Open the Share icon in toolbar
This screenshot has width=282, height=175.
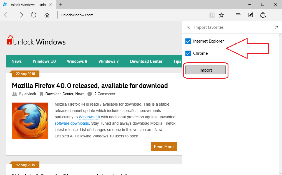pos(263,15)
